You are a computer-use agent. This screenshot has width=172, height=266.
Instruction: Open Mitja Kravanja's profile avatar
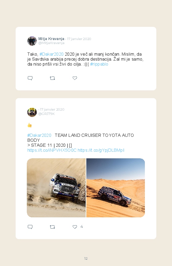(32, 41)
